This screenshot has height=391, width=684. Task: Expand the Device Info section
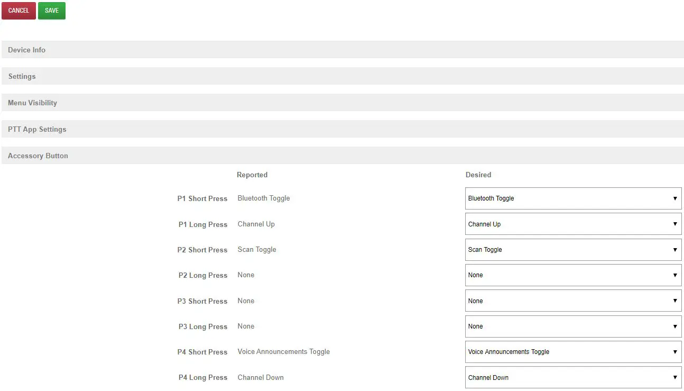point(343,50)
